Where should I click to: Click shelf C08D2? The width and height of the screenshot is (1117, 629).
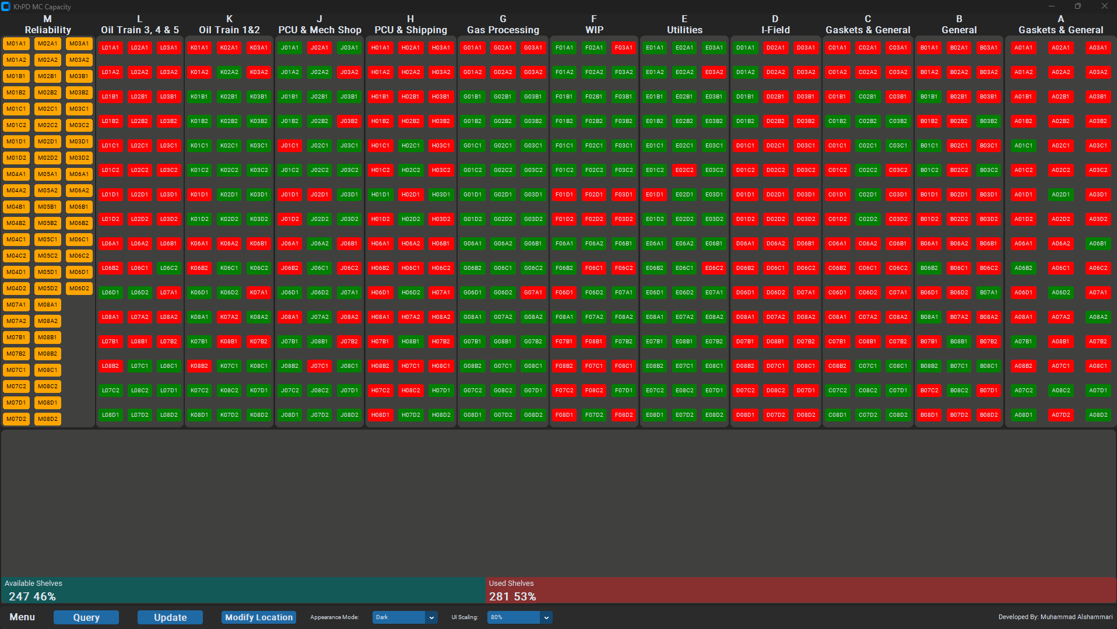[x=898, y=415]
